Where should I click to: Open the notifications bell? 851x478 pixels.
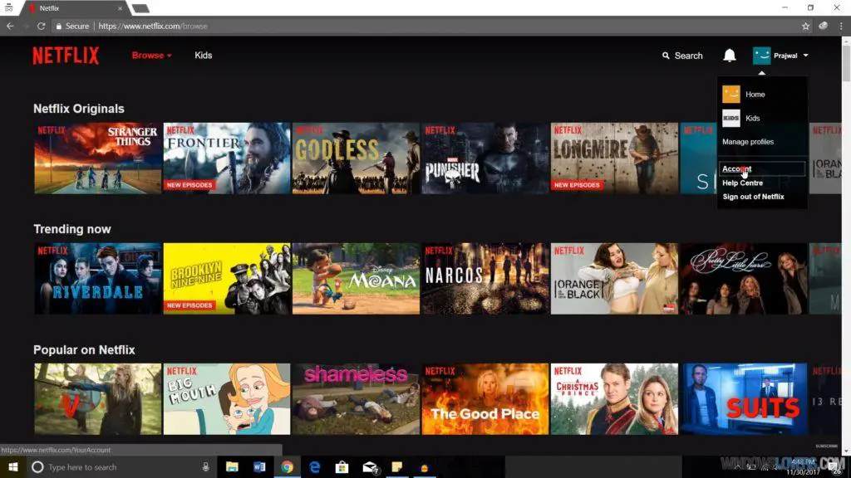click(730, 56)
